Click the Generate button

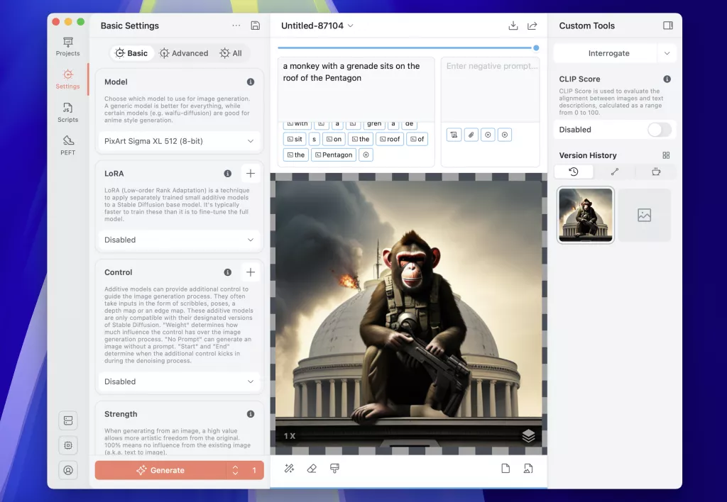tap(160, 470)
